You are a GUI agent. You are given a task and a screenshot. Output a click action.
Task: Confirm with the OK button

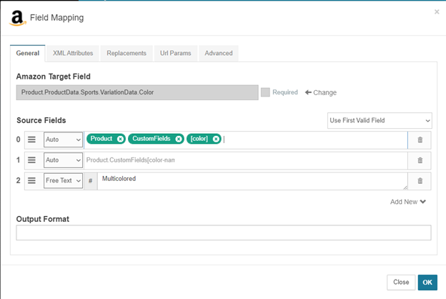click(x=427, y=283)
